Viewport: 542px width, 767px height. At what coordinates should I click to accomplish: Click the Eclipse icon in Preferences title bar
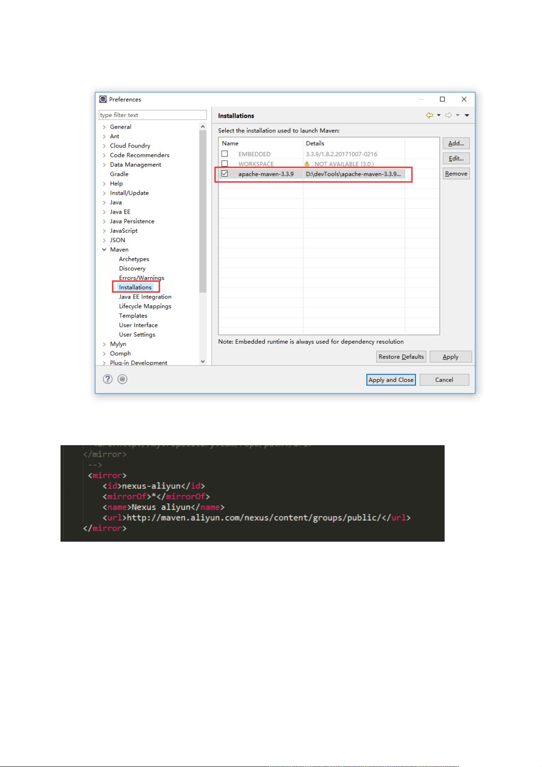point(103,99)
